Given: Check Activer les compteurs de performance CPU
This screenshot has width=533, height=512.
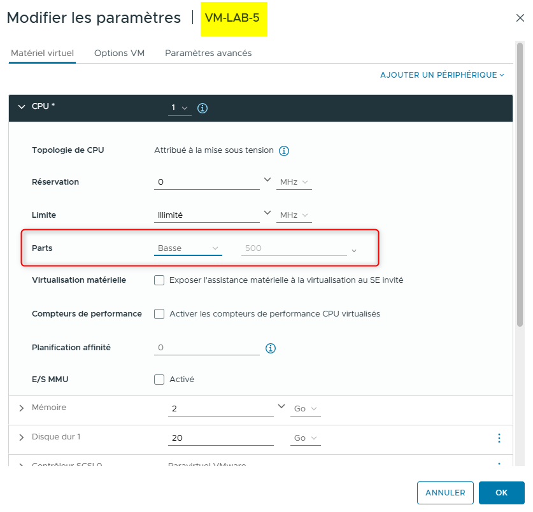Looking at the screenshot, I should [159, 314].
